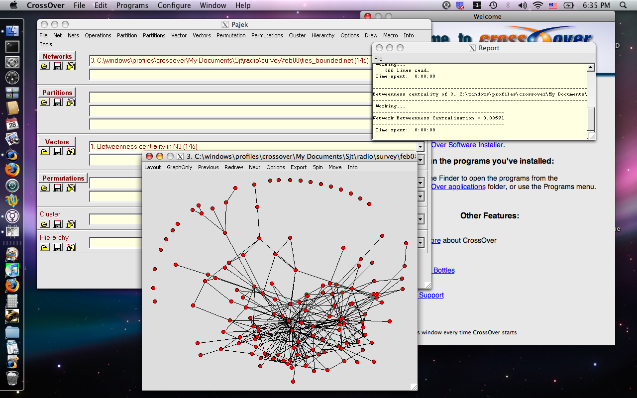Expand the Betweenness centrality vector dropdown
The width and height of the screenshot is (637, 398).
coord(421,147)
